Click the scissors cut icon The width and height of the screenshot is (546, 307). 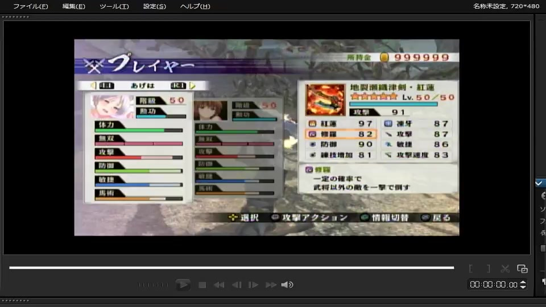pos(505,269)
